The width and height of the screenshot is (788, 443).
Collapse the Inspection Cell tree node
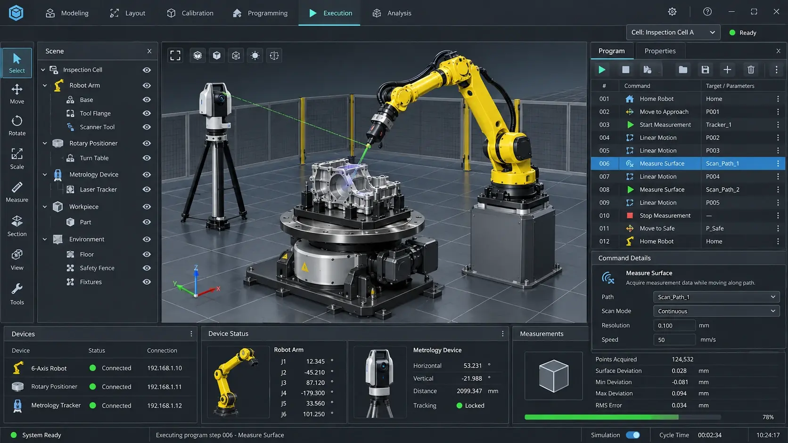43,70
